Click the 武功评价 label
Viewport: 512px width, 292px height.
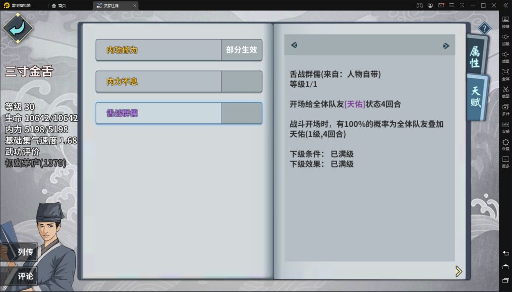pyautogui.click(x=22, y=152)
